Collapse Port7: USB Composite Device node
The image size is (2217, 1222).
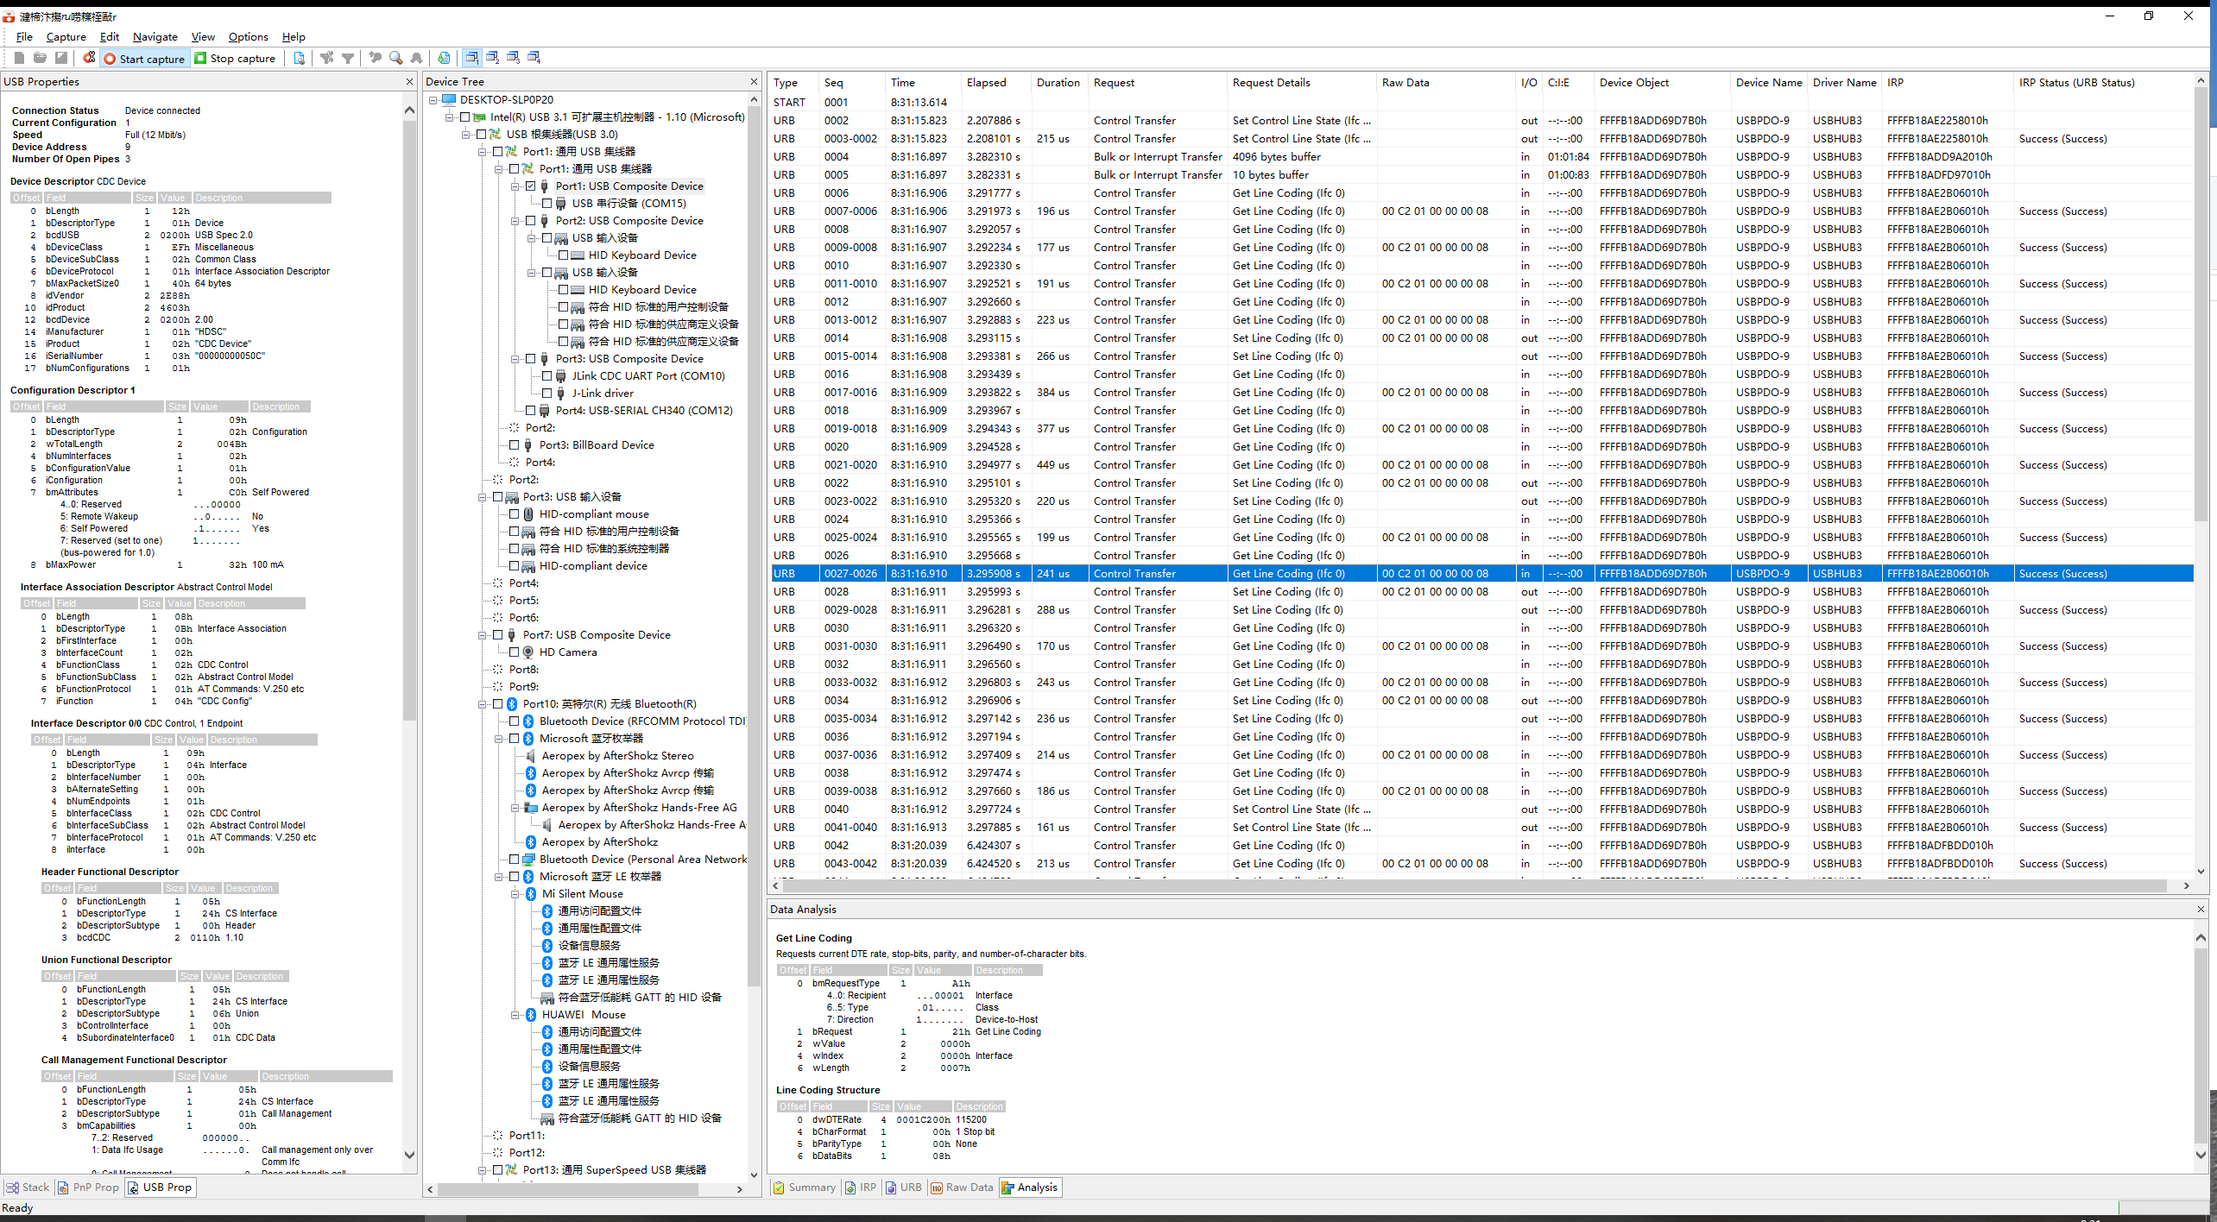pyautogui.click(x=483, y=634)
